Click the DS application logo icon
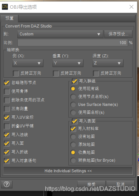This screenshot has width=139, height=196. (x=5, y=7)
